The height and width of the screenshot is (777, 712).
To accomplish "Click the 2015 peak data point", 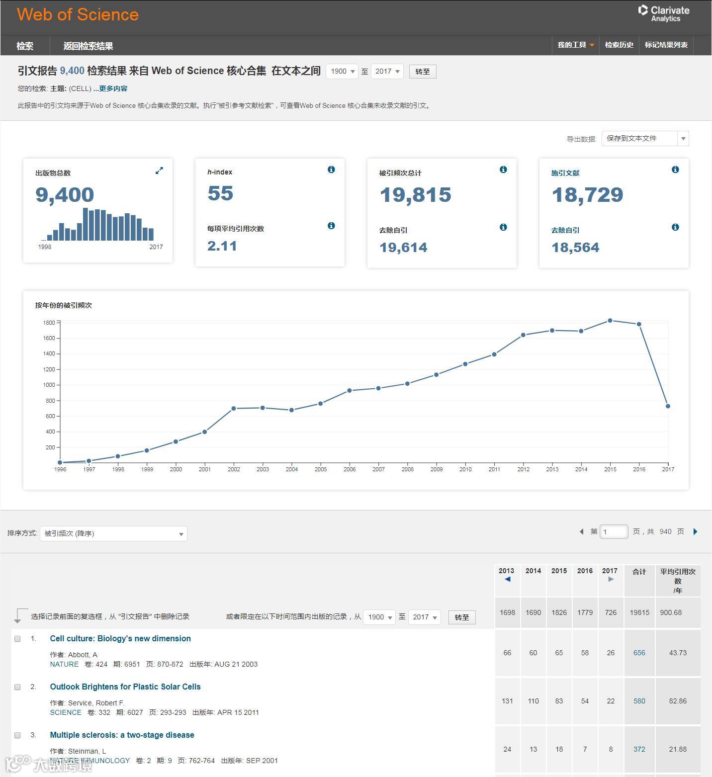I will tap(610, 321).
